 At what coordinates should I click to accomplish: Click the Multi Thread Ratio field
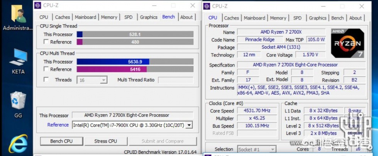coord(176,80)
